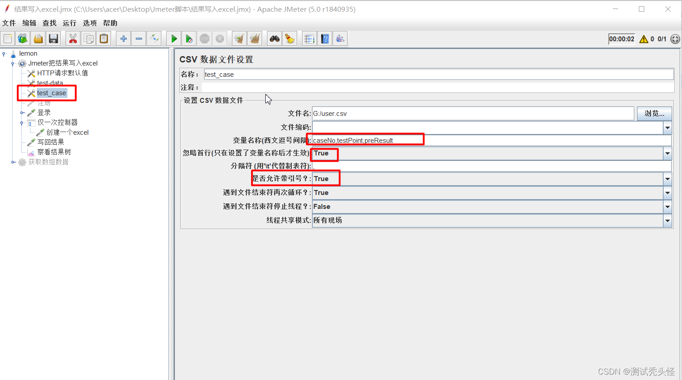Image resolution: width=682 pixels, height=380 pixels.
Task: Open the 选项 menu
Action: [x=90, y=23]
